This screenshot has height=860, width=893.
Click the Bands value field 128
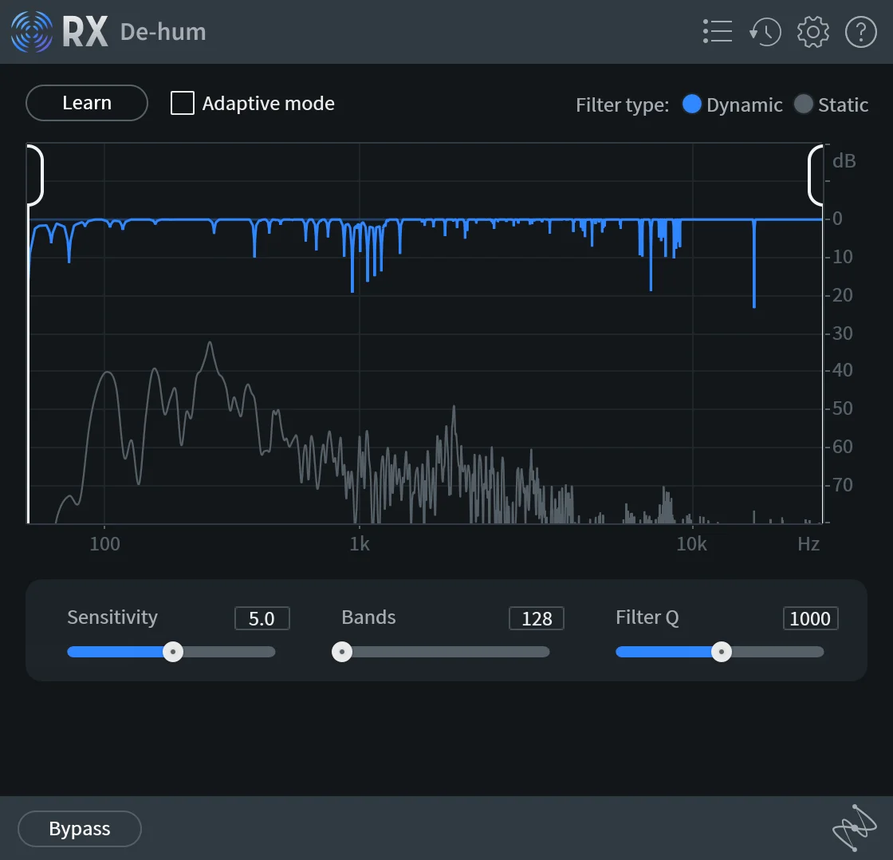coord(537,618)
